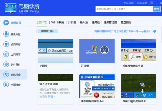
Task: Open the 论坛反馈 link
Action: (x=142, y=3)
